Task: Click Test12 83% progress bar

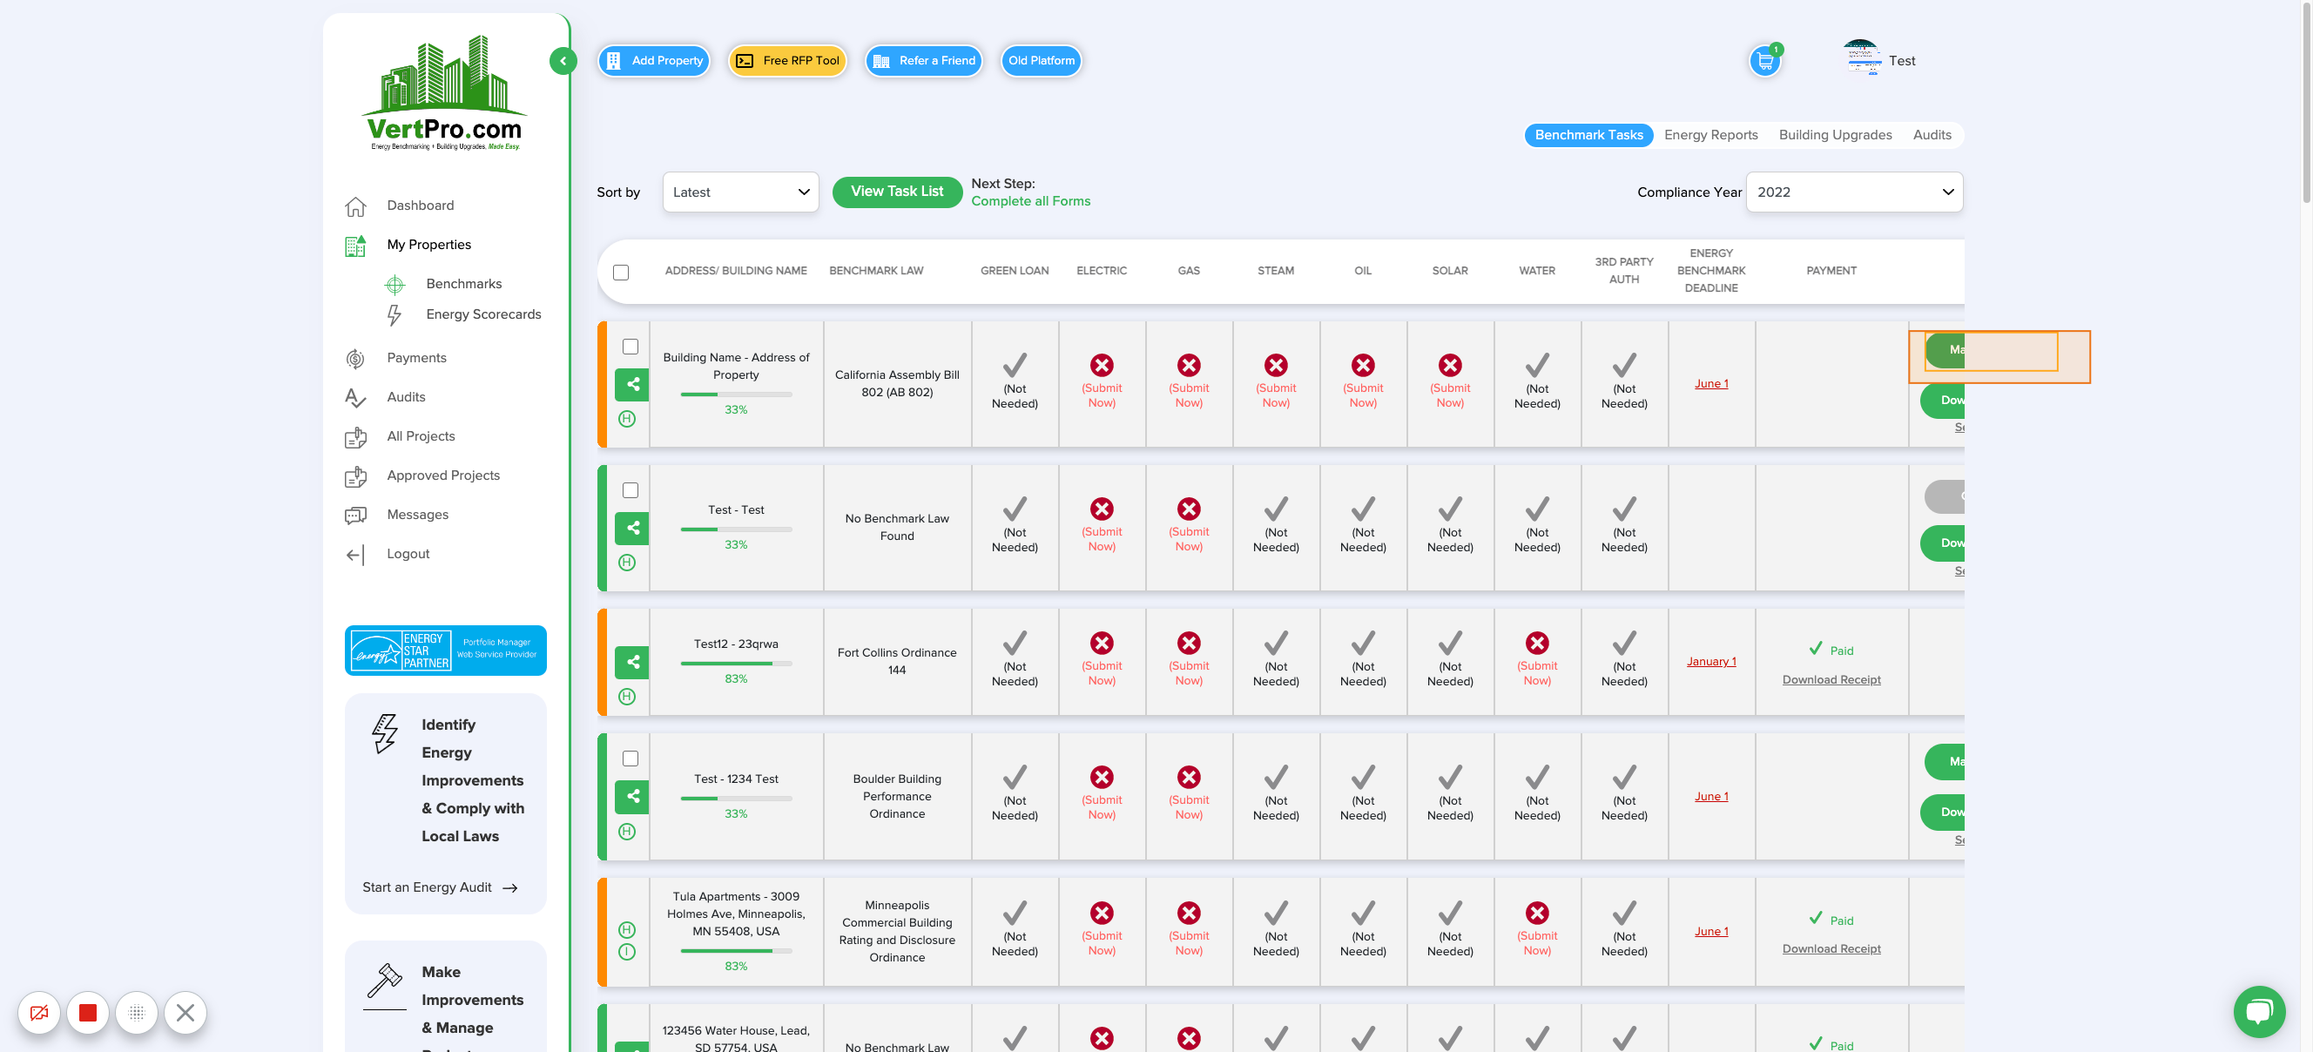Action: click(735, 664)
